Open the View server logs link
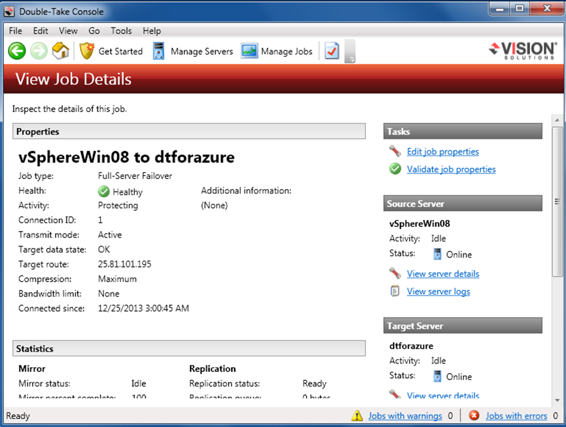The width and height of the screenshot is (566, 427). coord(438,291)
